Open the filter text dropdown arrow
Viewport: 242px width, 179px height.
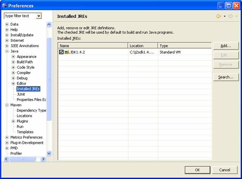coord(39,16)
